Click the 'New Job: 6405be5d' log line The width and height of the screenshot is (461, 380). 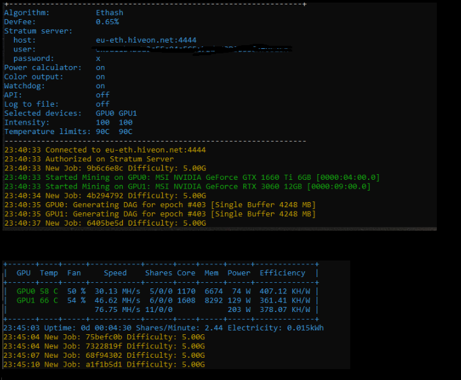tap(105, 223)
